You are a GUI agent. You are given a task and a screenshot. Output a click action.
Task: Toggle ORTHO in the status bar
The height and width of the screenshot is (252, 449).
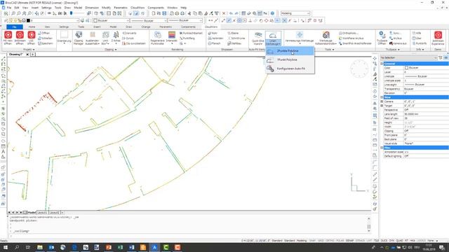[x=330, y=241]
